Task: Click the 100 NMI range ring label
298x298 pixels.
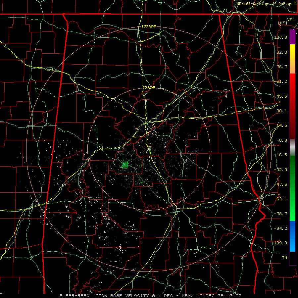Action: [x=149, y=26]
